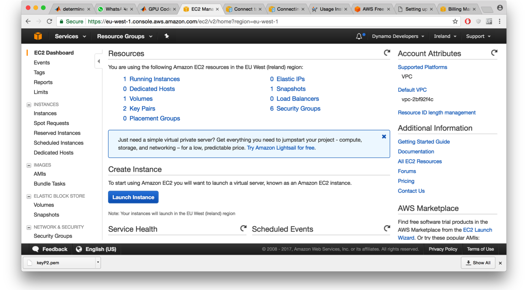This screenshot has height=290, width=528.
Task: Refresh the Account Attributes panel
Action: 494,53
